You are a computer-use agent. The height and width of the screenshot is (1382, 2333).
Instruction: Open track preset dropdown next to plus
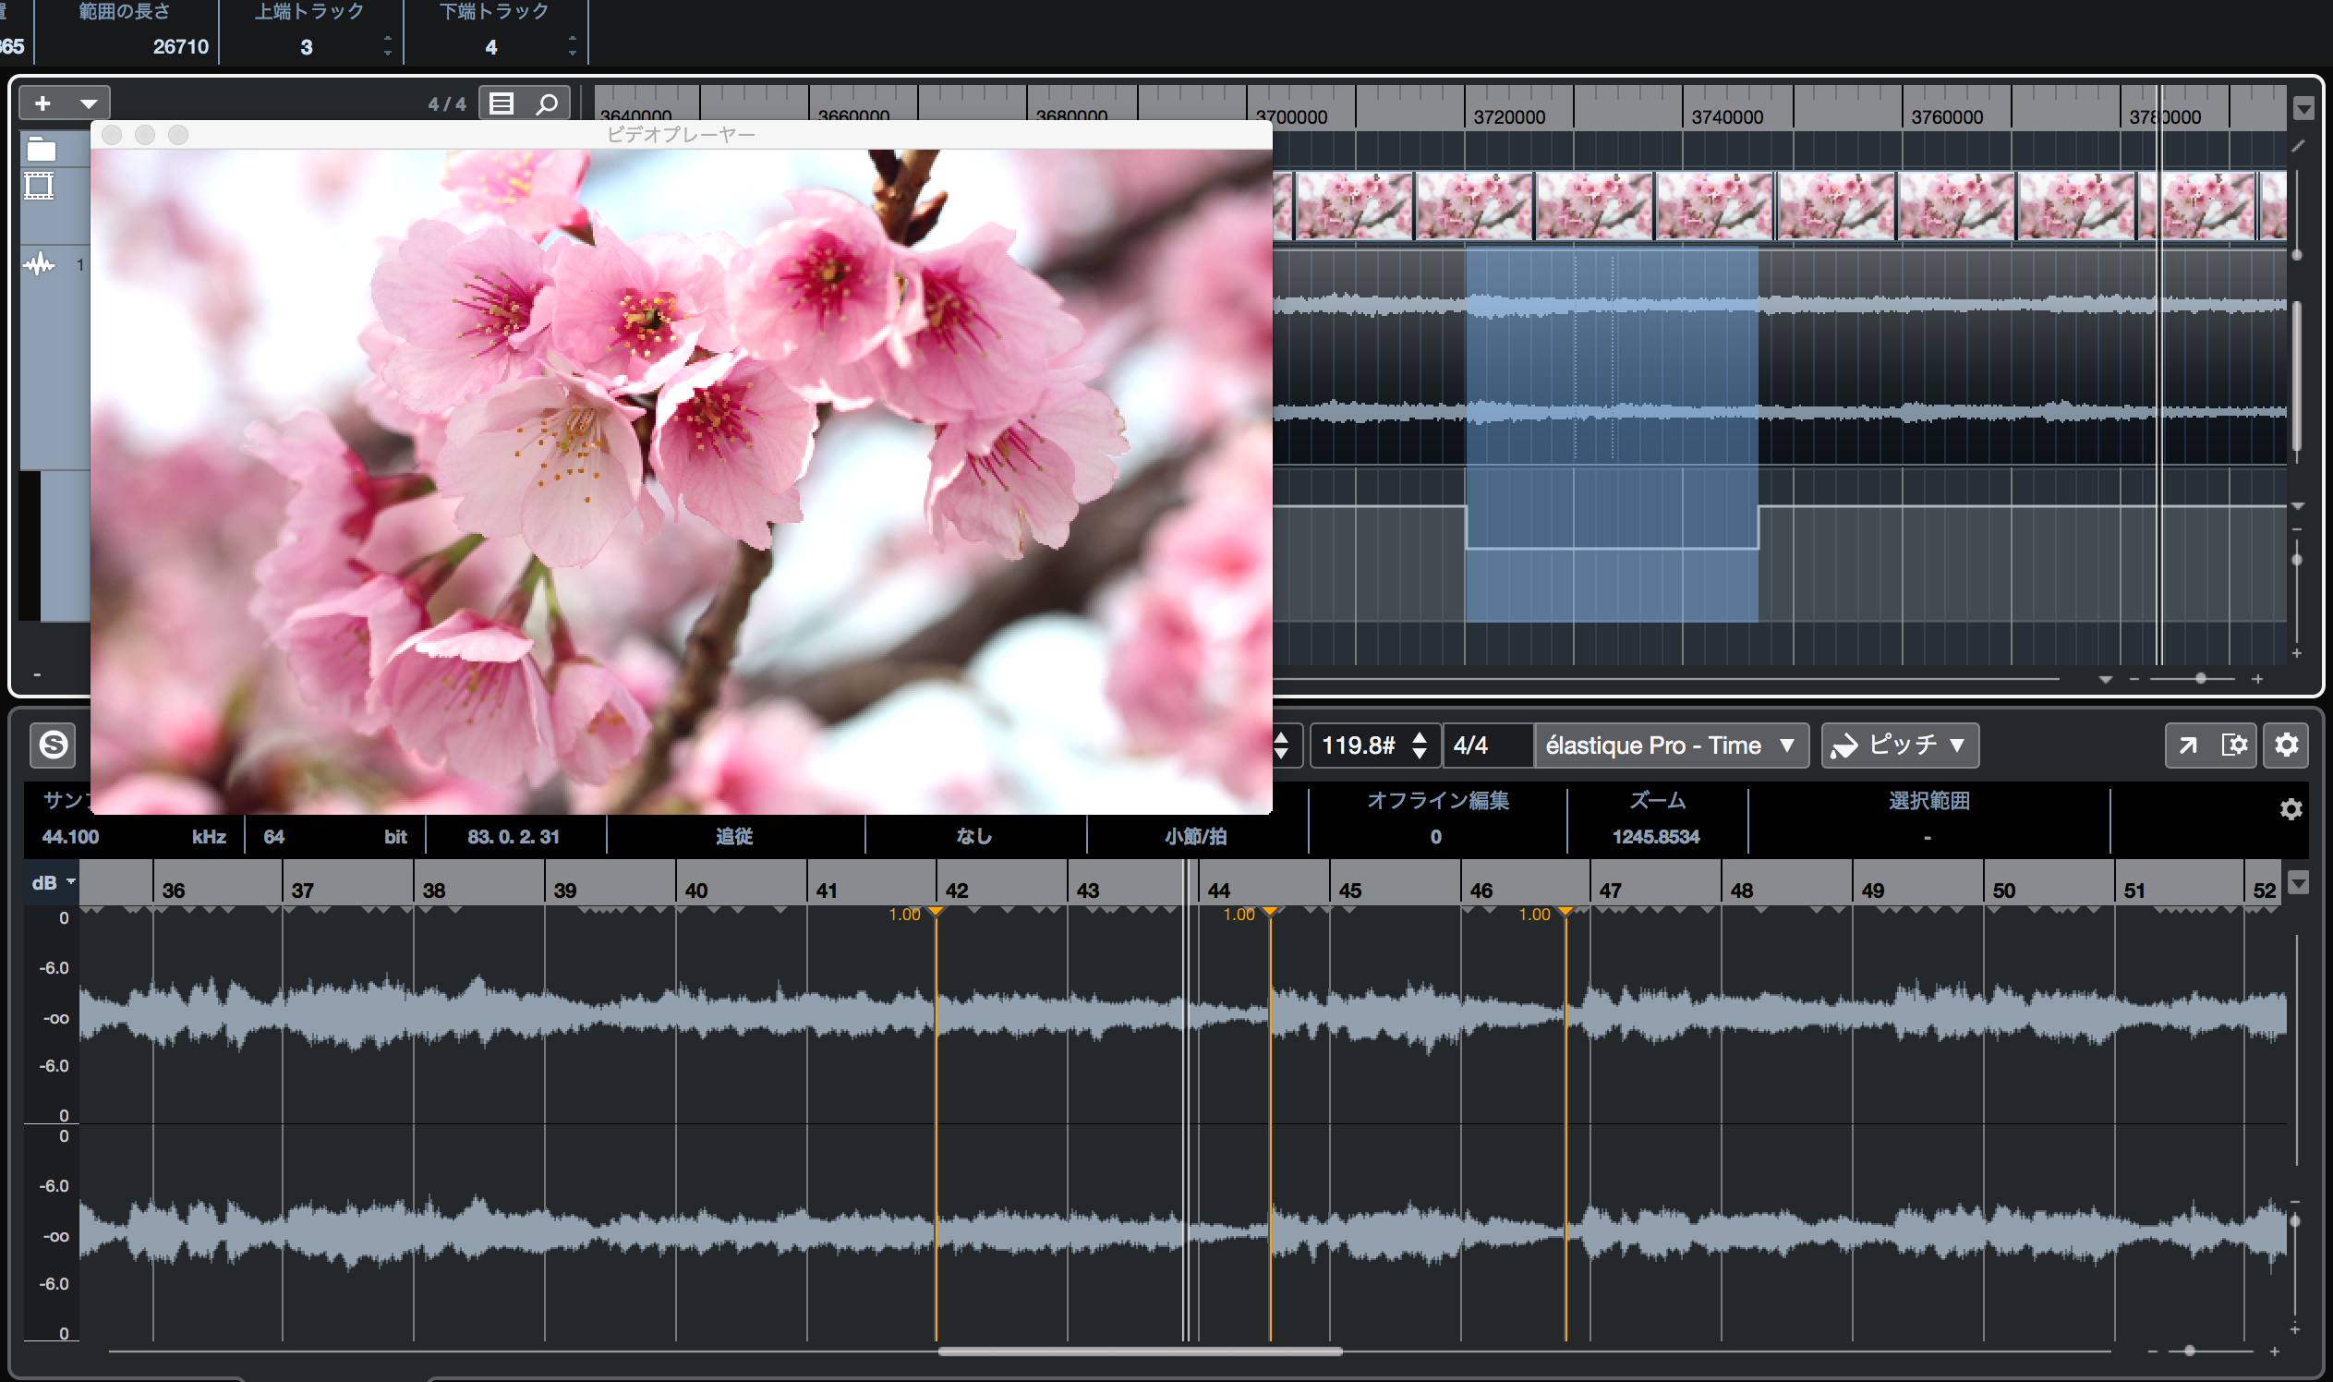click(x=89, y=103)
